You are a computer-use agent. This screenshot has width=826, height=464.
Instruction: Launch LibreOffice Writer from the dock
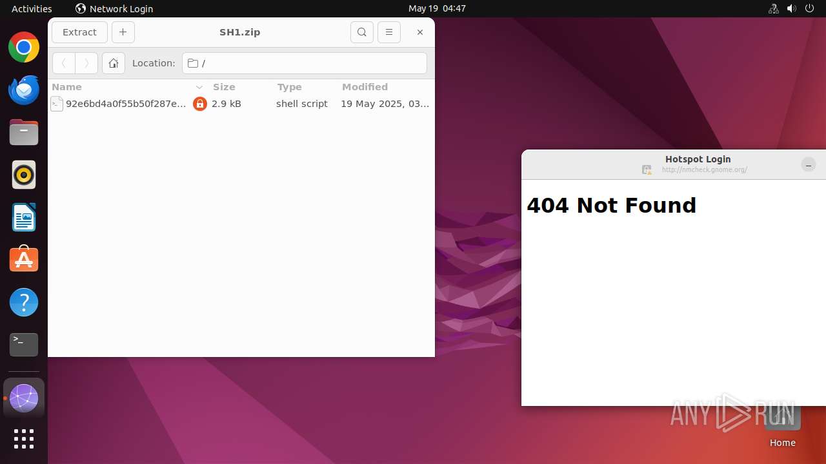click(24, 217)
